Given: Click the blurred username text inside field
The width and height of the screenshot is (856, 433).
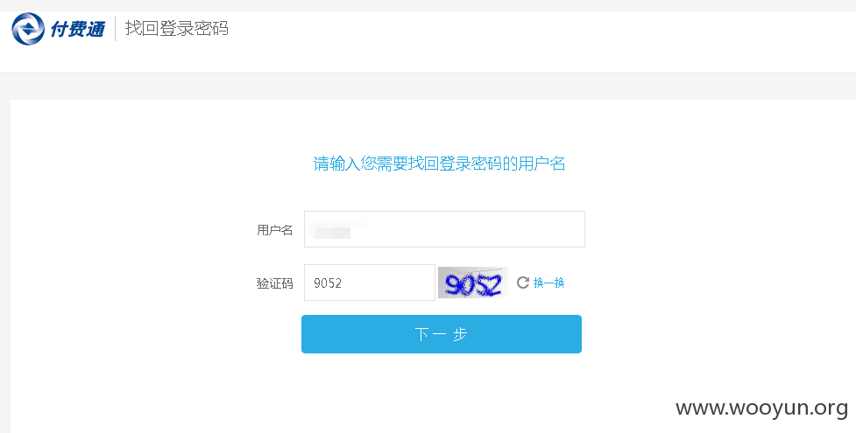Looking at the screenshot, I should click(x=334, y=231).
